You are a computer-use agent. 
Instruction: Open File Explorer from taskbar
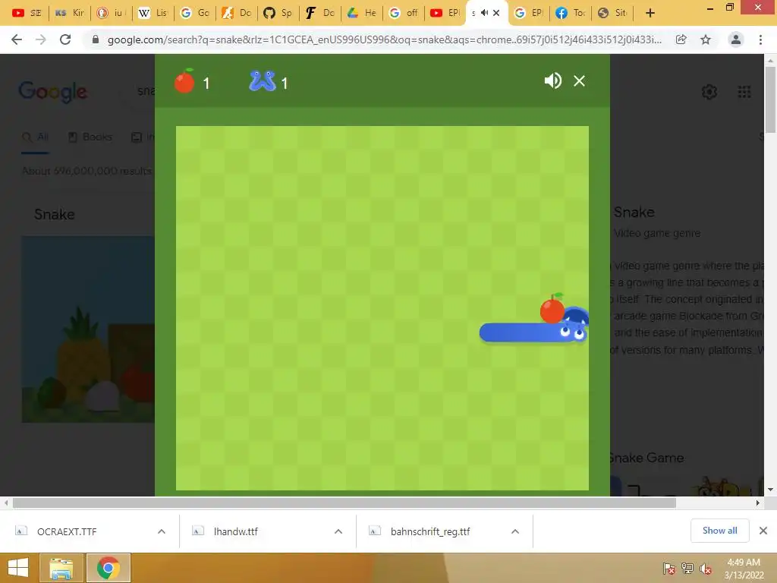(61, 568)
